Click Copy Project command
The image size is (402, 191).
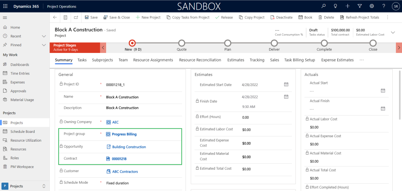(x=252, y=17)
